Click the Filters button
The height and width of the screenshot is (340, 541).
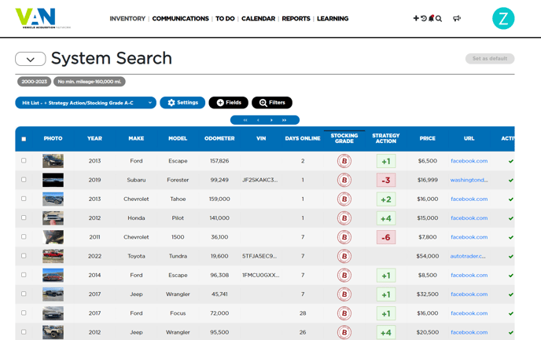272,103
